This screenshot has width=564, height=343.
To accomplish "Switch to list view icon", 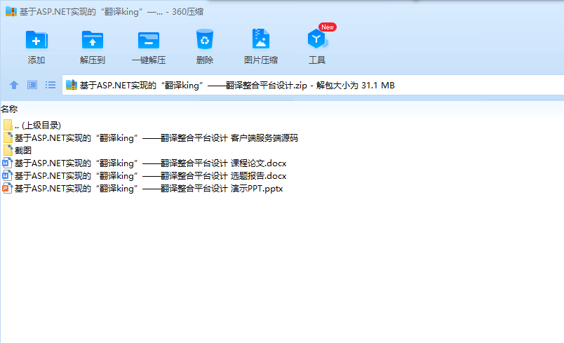I will point(51,85).
